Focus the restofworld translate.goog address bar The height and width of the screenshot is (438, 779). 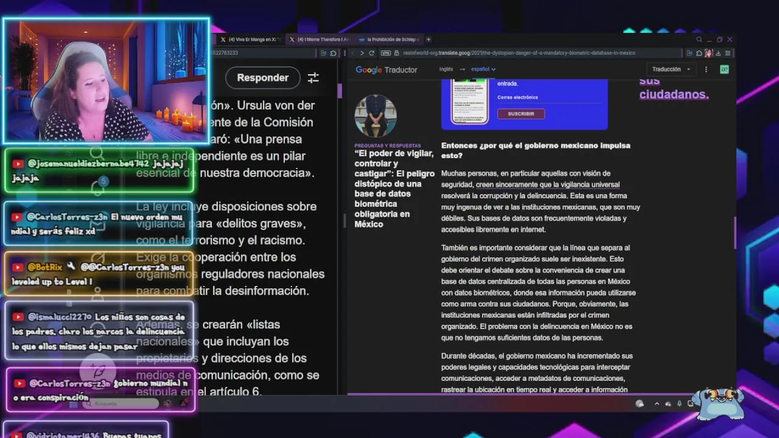pyautogui.click(x=519, y=53)
